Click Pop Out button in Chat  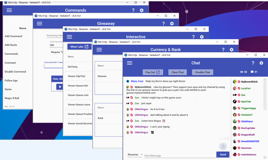coord(153,72)
